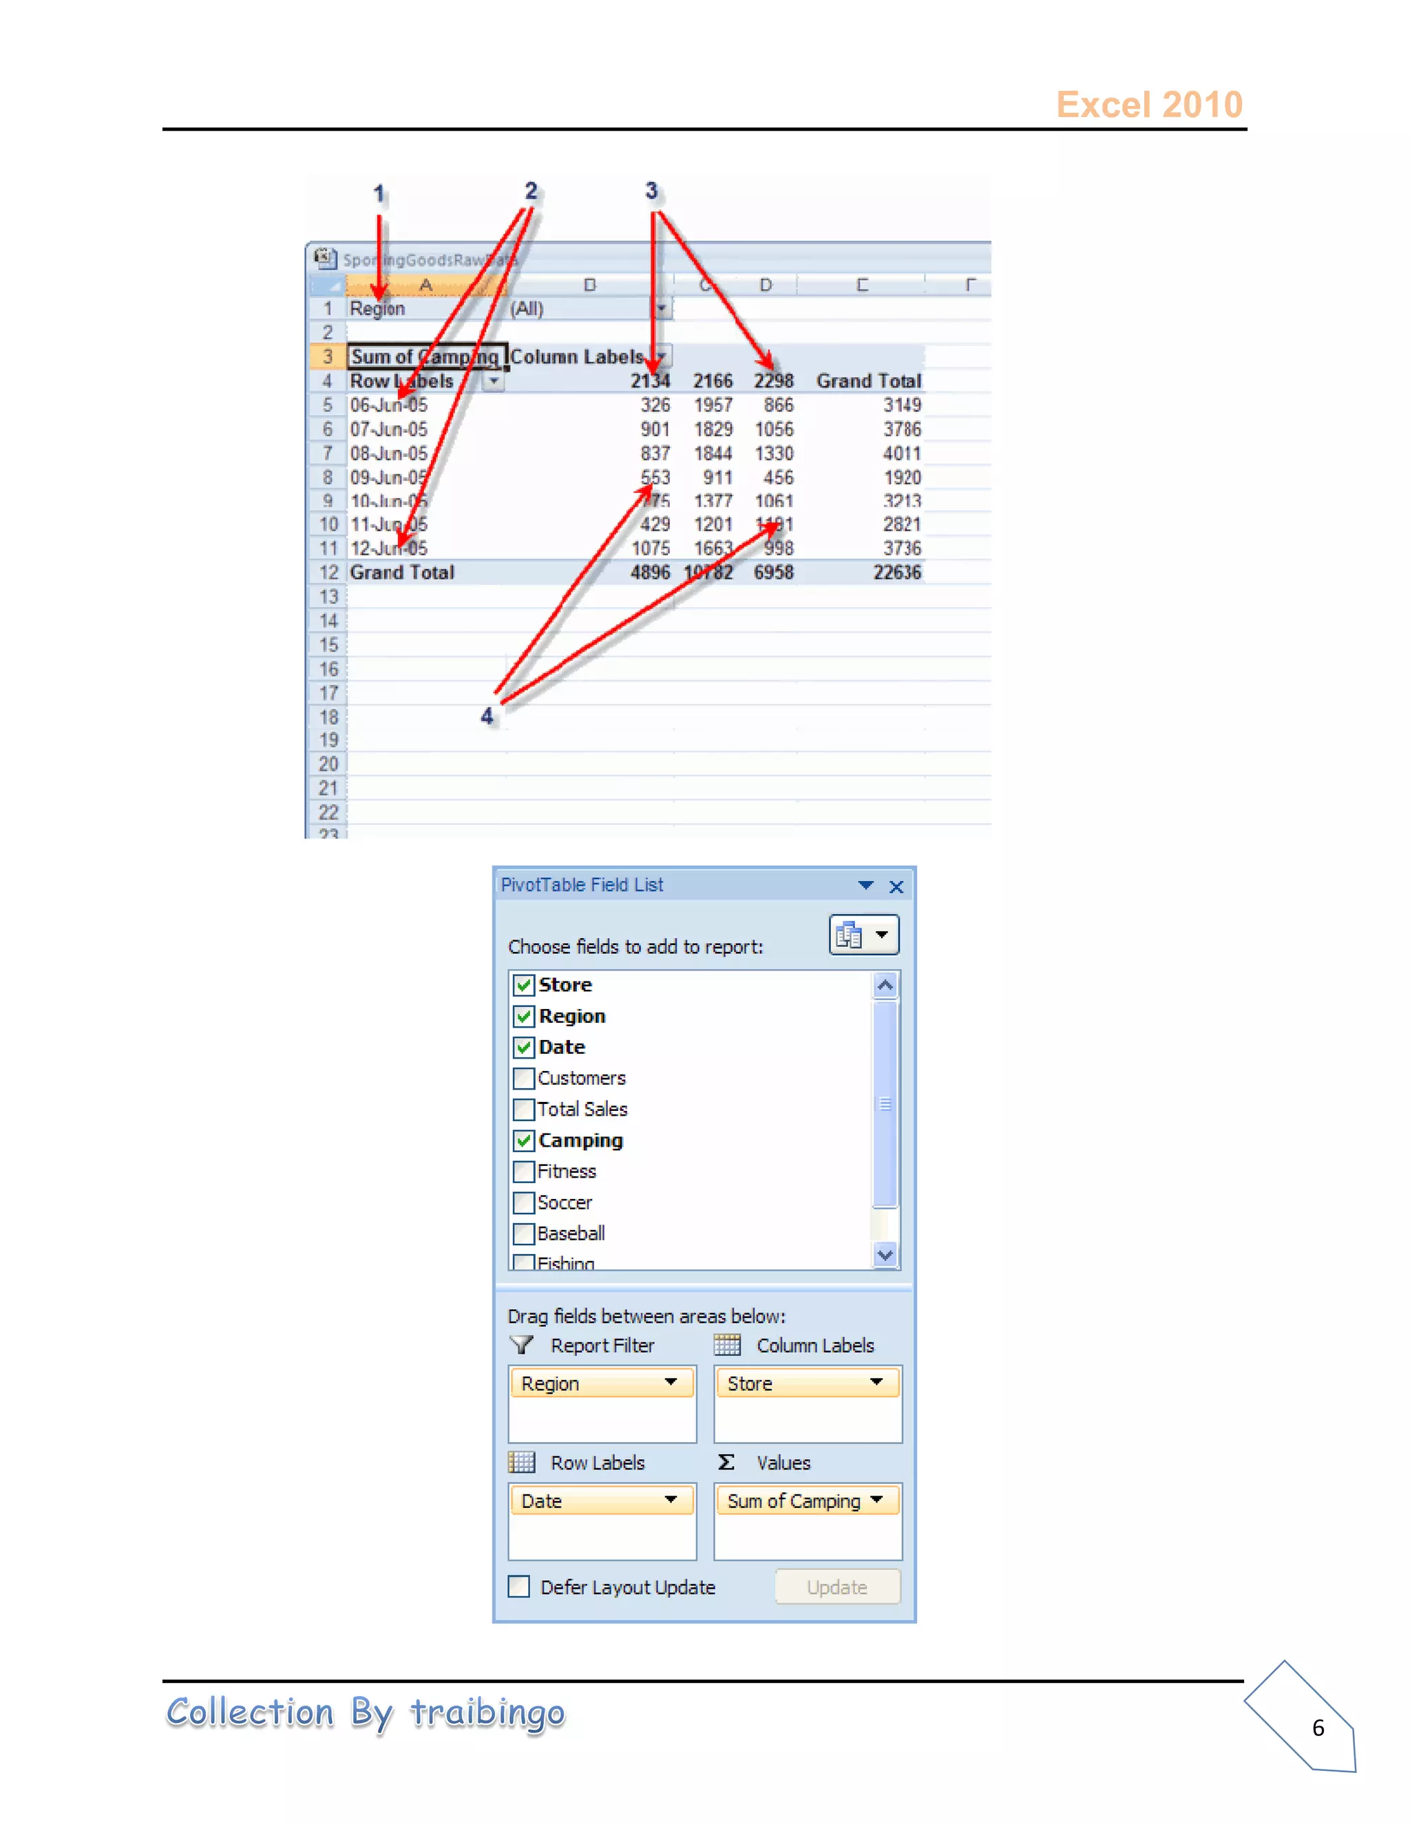The width and height of the screenshot is (1410, 1824).
Task: Select store 2166 column header cell
Action: [x=704, y=381]
